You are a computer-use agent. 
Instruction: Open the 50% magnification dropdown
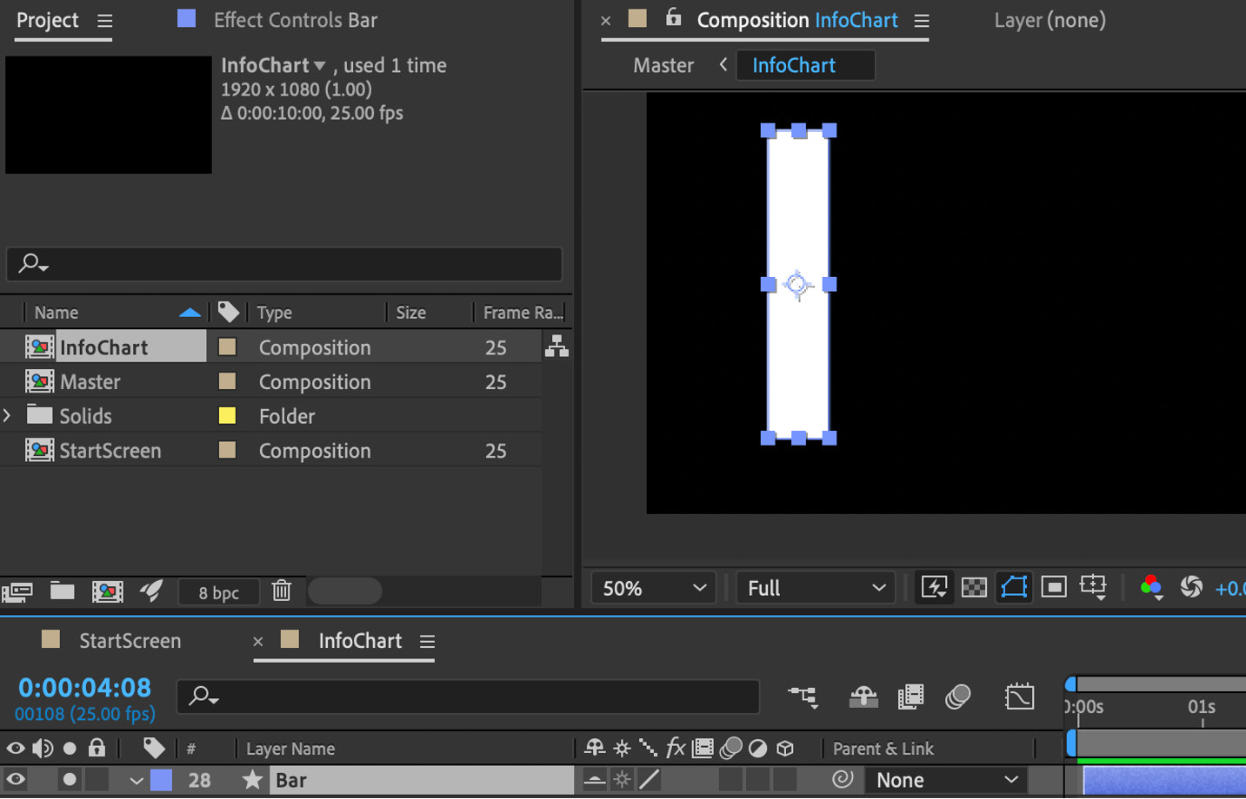tap(654, 588)
